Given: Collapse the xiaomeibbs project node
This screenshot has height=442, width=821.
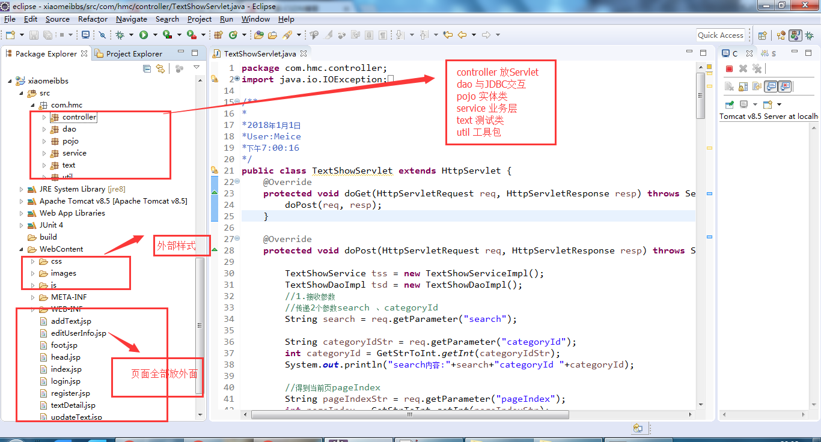Looking at the screenshot, I should click(x=10, y=81).
